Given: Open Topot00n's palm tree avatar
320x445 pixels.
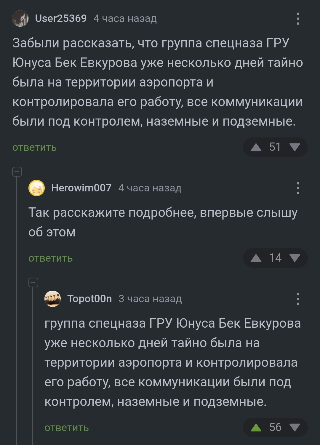Looking at the screenshot, I should click(x=52, y=299).
